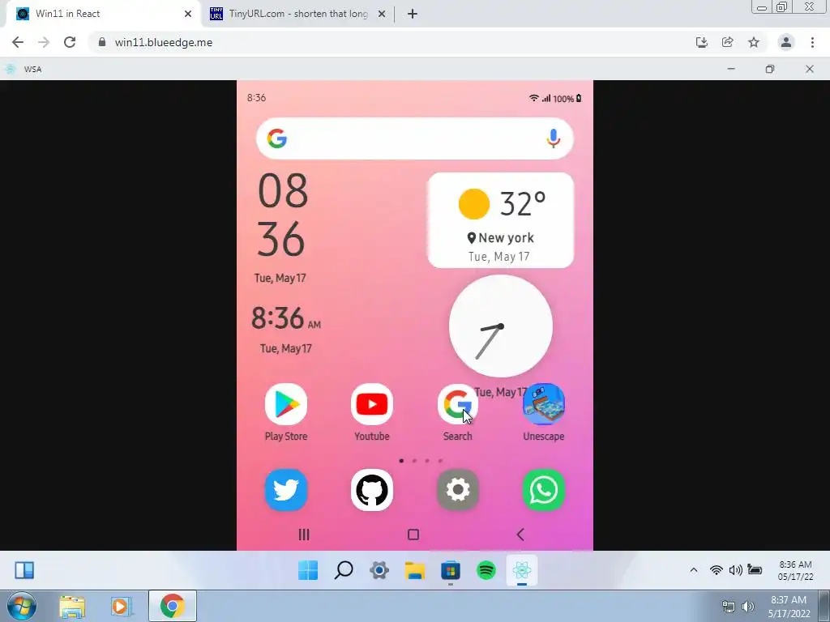Screen dimensions: 830x622
Task: Open the Google Search app icon
Action: tap(457, 405)
